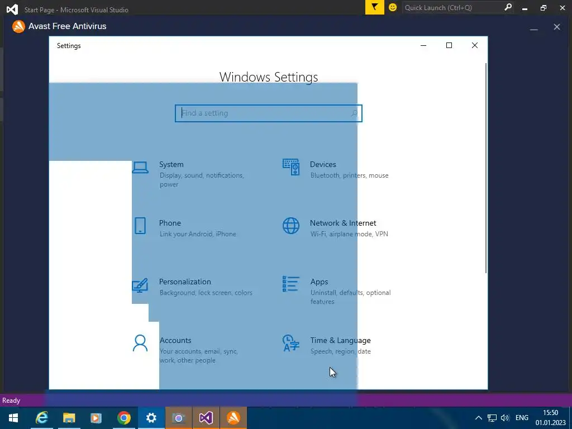Open the Time & Language icon

[290, 343]
